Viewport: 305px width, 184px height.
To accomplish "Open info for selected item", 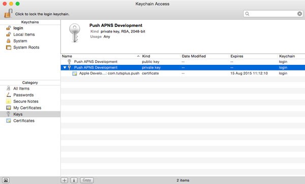I will tap(74, 180).
